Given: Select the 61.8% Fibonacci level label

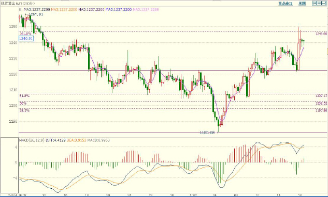Looking at the screenshot, I should [x=24, y=96].
